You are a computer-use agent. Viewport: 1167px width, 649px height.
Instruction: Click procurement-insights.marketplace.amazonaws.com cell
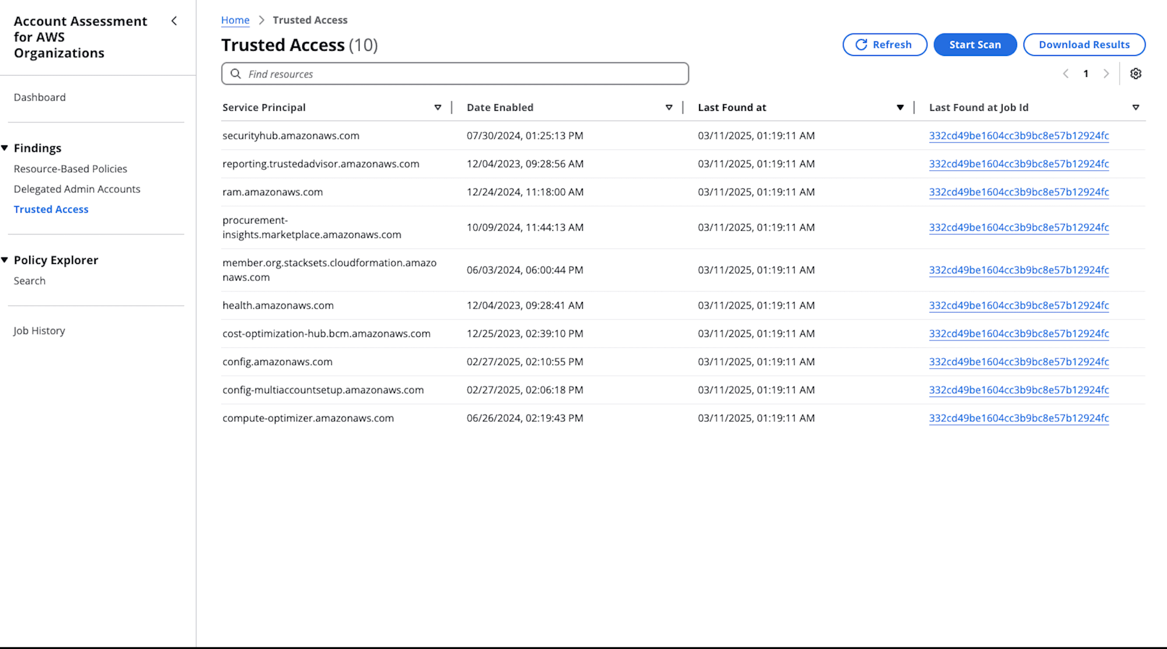pos(312,227)
